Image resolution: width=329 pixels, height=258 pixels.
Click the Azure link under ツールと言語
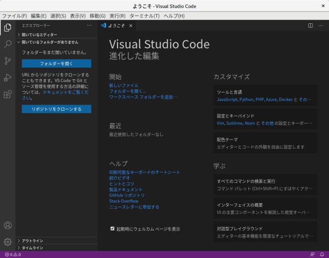coord(271,99)
